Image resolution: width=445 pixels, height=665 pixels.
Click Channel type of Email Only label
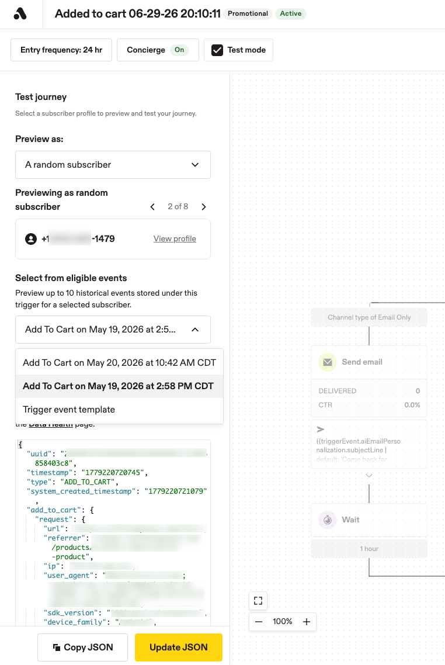coord(368,317)
